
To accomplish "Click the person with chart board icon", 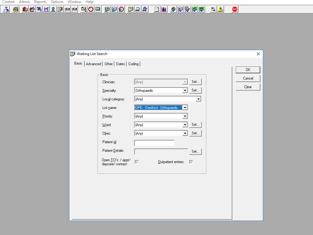I will tap(107, 9).
